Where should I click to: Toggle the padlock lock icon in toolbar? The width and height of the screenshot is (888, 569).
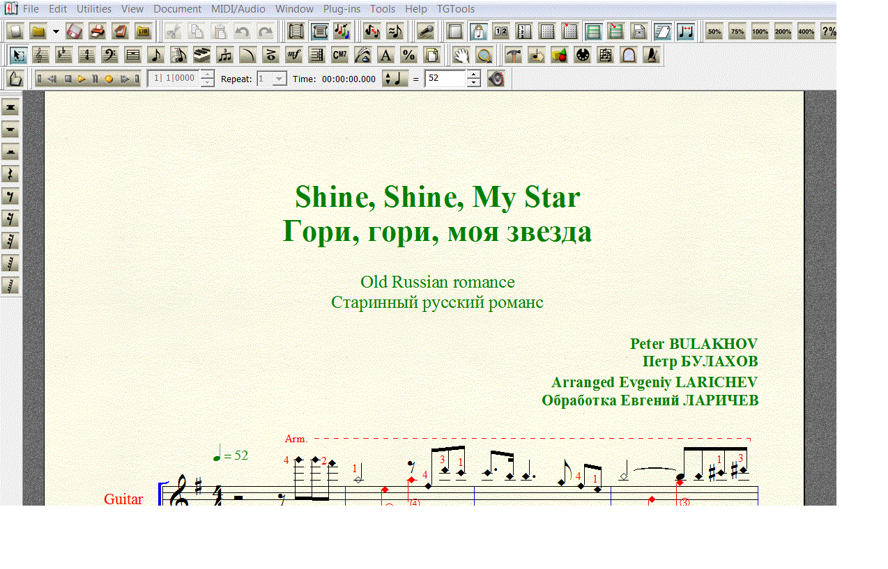[478, 31]
